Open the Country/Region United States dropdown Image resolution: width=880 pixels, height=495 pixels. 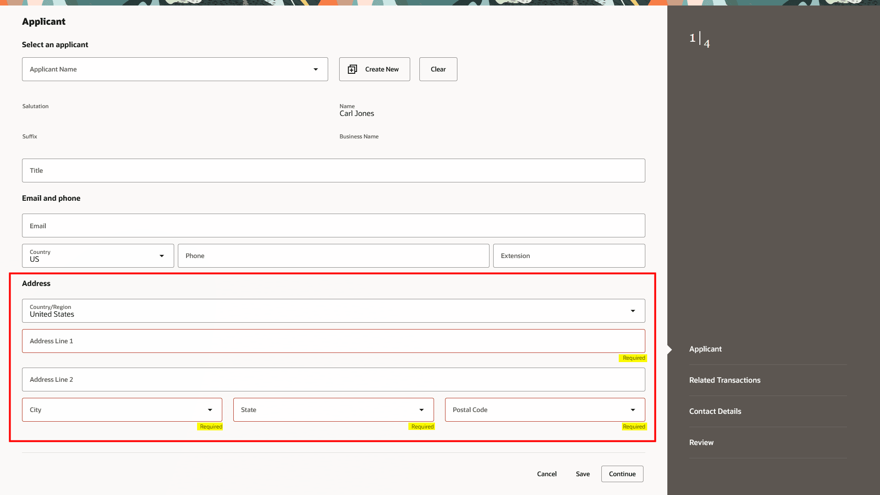[632, 311]
